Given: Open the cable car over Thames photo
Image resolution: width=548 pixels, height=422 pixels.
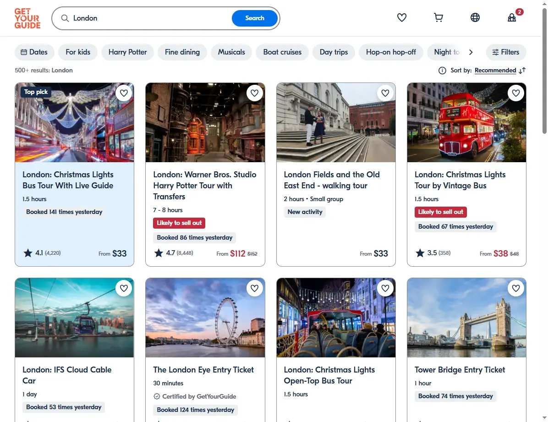Looking at the screenshot, I should (x=74, y=318).
